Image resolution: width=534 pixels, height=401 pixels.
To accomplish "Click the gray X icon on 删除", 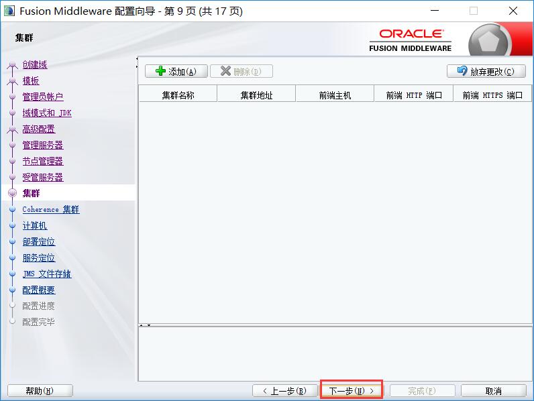I will coord(225,71).
